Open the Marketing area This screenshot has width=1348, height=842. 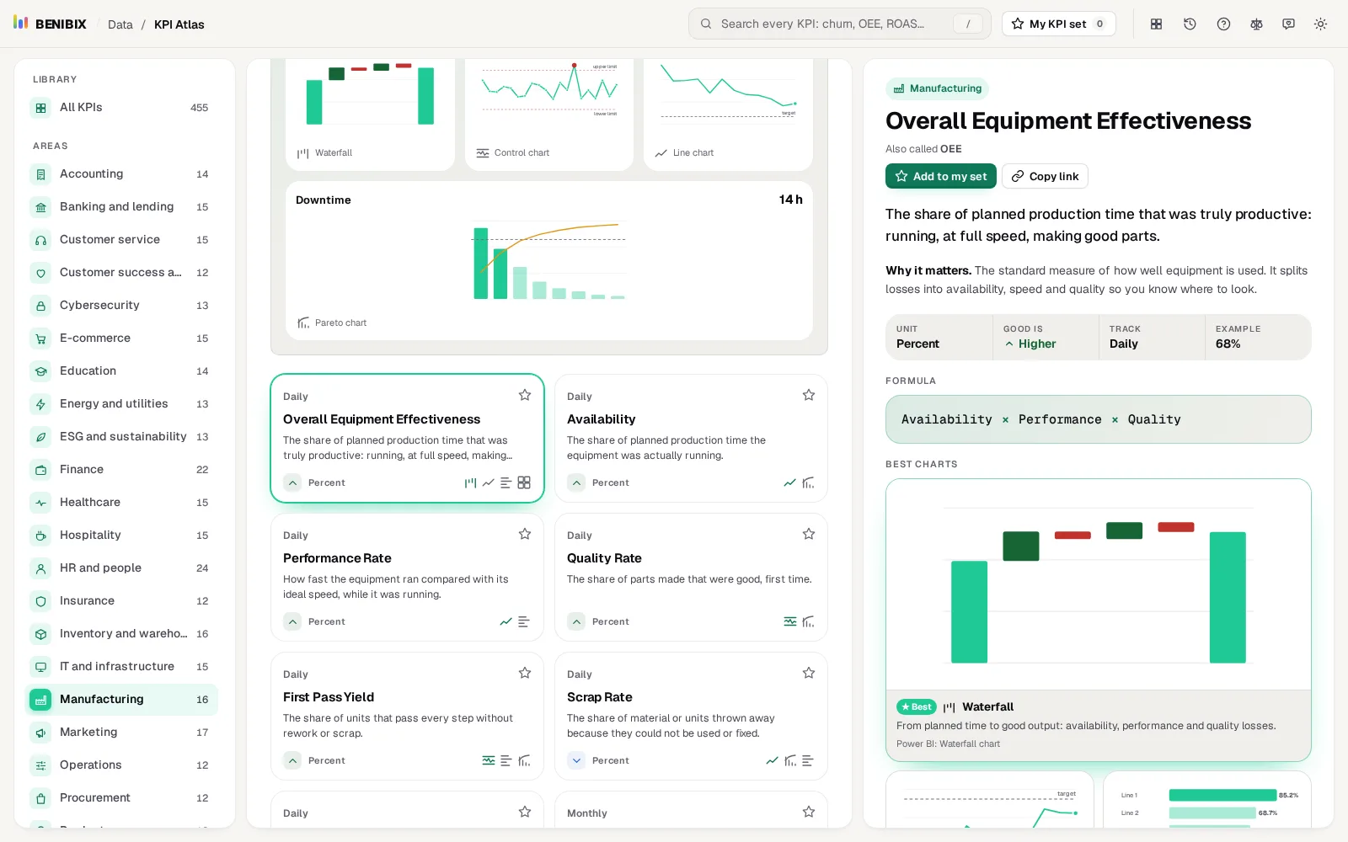tap(121, 733)
